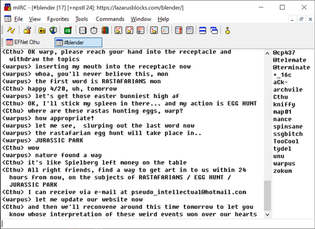Open the Received Files folder icon
Image resolution: width=315 pixels, height=229 pixels.
(154, 30)
